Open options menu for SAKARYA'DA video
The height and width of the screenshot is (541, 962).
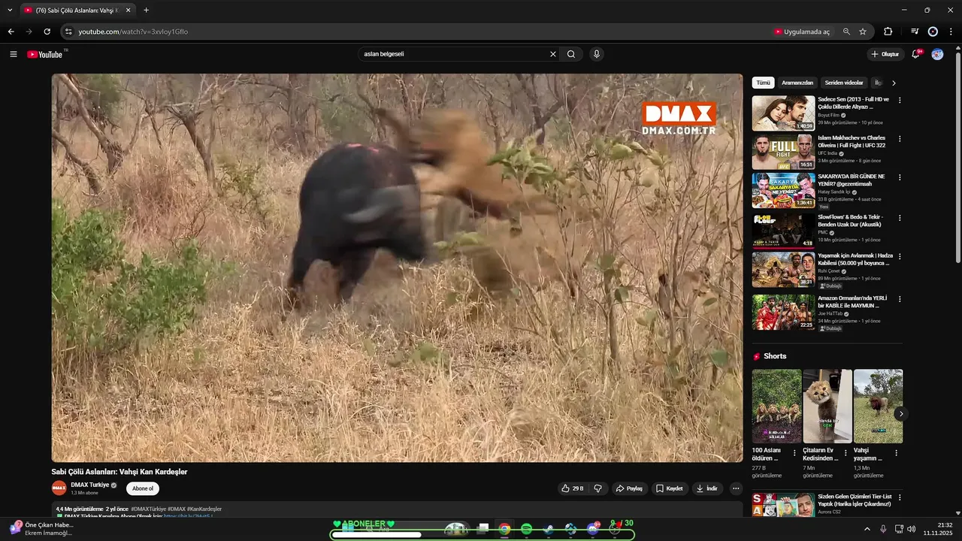pyautogui.click(x=900, y=177)
